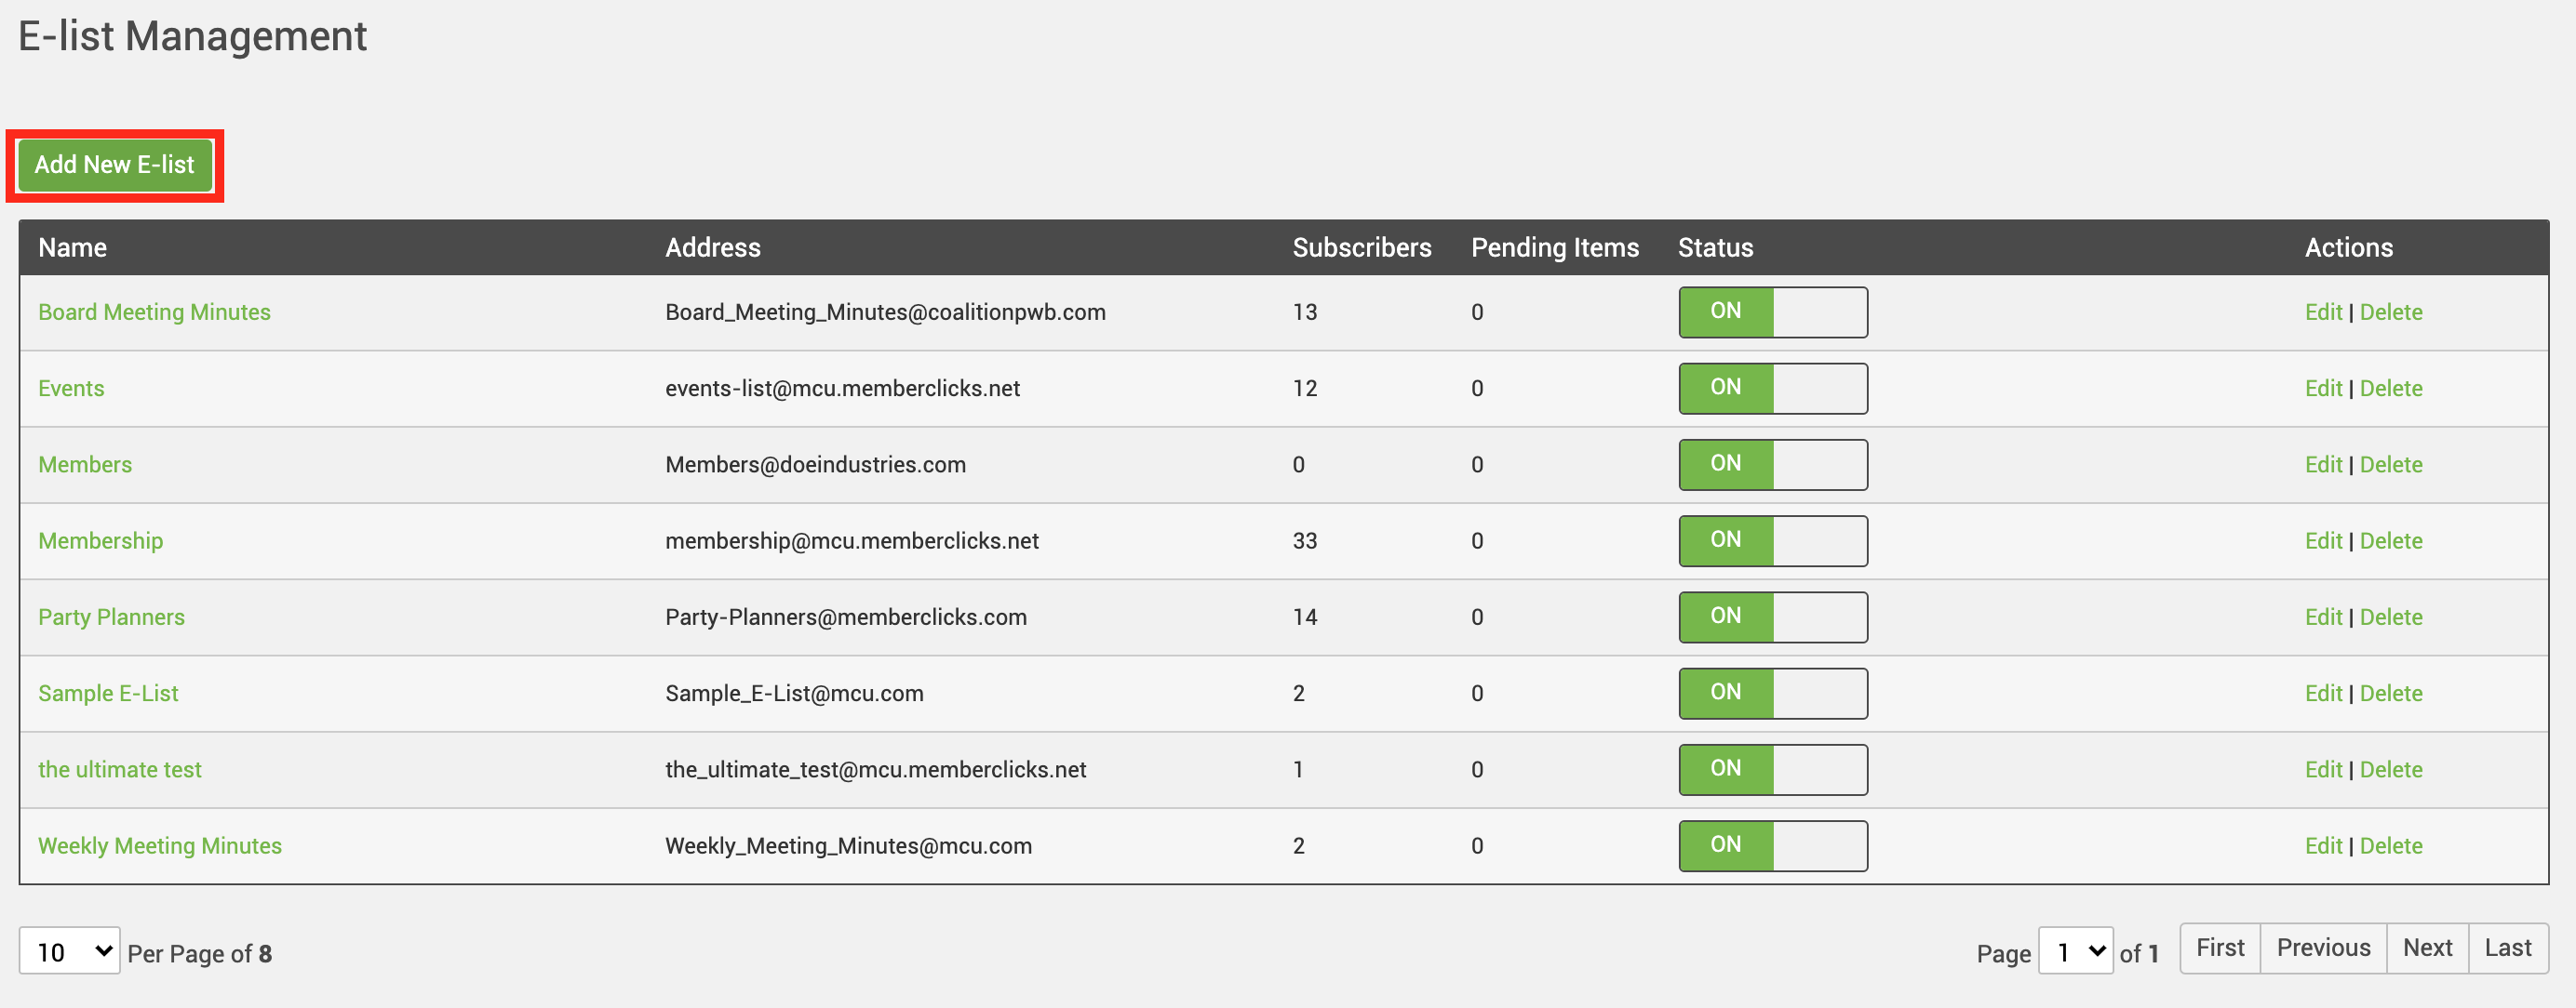Delete the Weekly Meeting Minutes e-list
The height and width of the screenshot is (1008, 2576).
tap(2391, 846)
